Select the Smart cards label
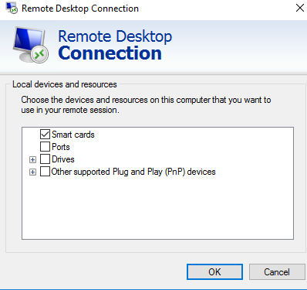The width and height of the screenshot is (307, 290). 73,135
